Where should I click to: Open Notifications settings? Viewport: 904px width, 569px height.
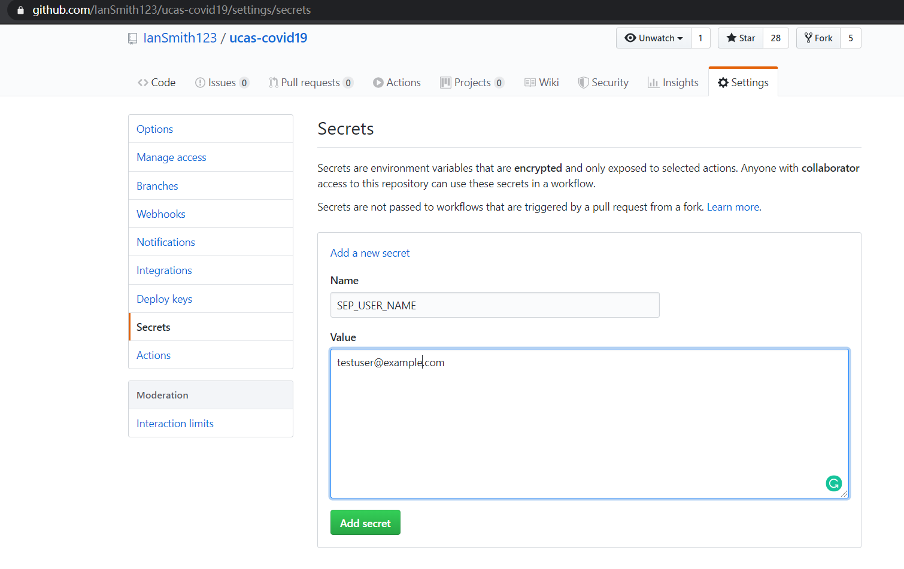pos(211,242)
